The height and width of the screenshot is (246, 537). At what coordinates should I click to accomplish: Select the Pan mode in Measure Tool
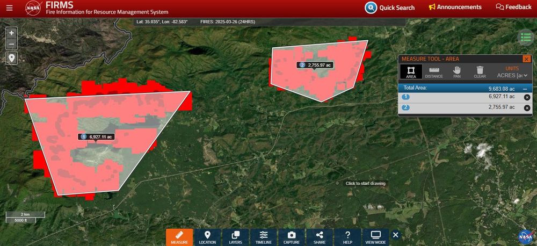coord(457,71)
